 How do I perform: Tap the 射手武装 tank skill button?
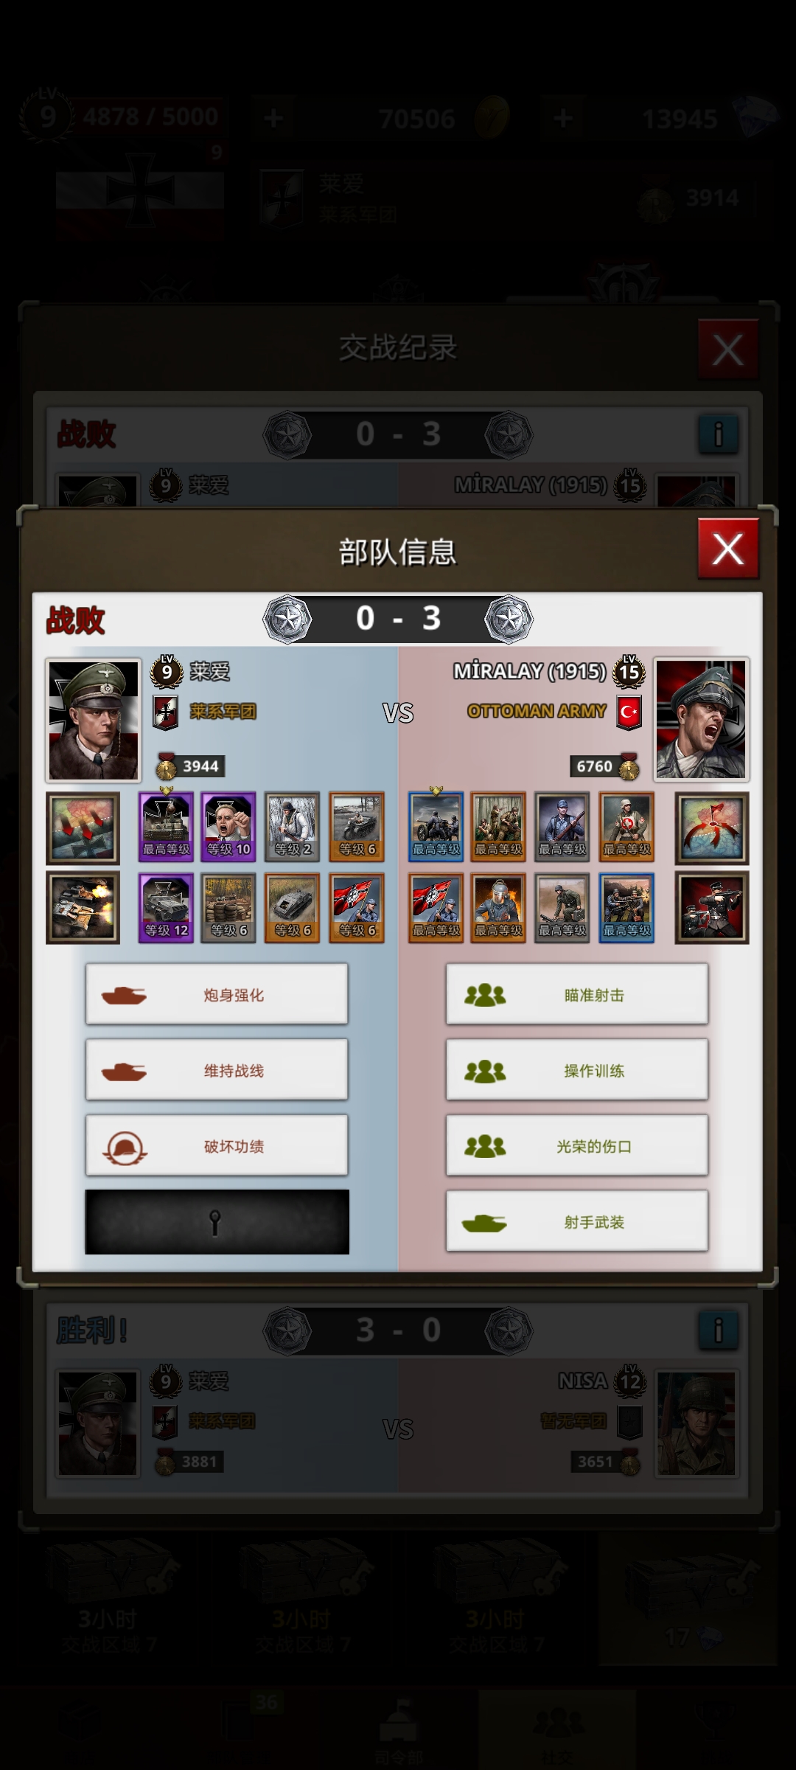(577, 1221)
